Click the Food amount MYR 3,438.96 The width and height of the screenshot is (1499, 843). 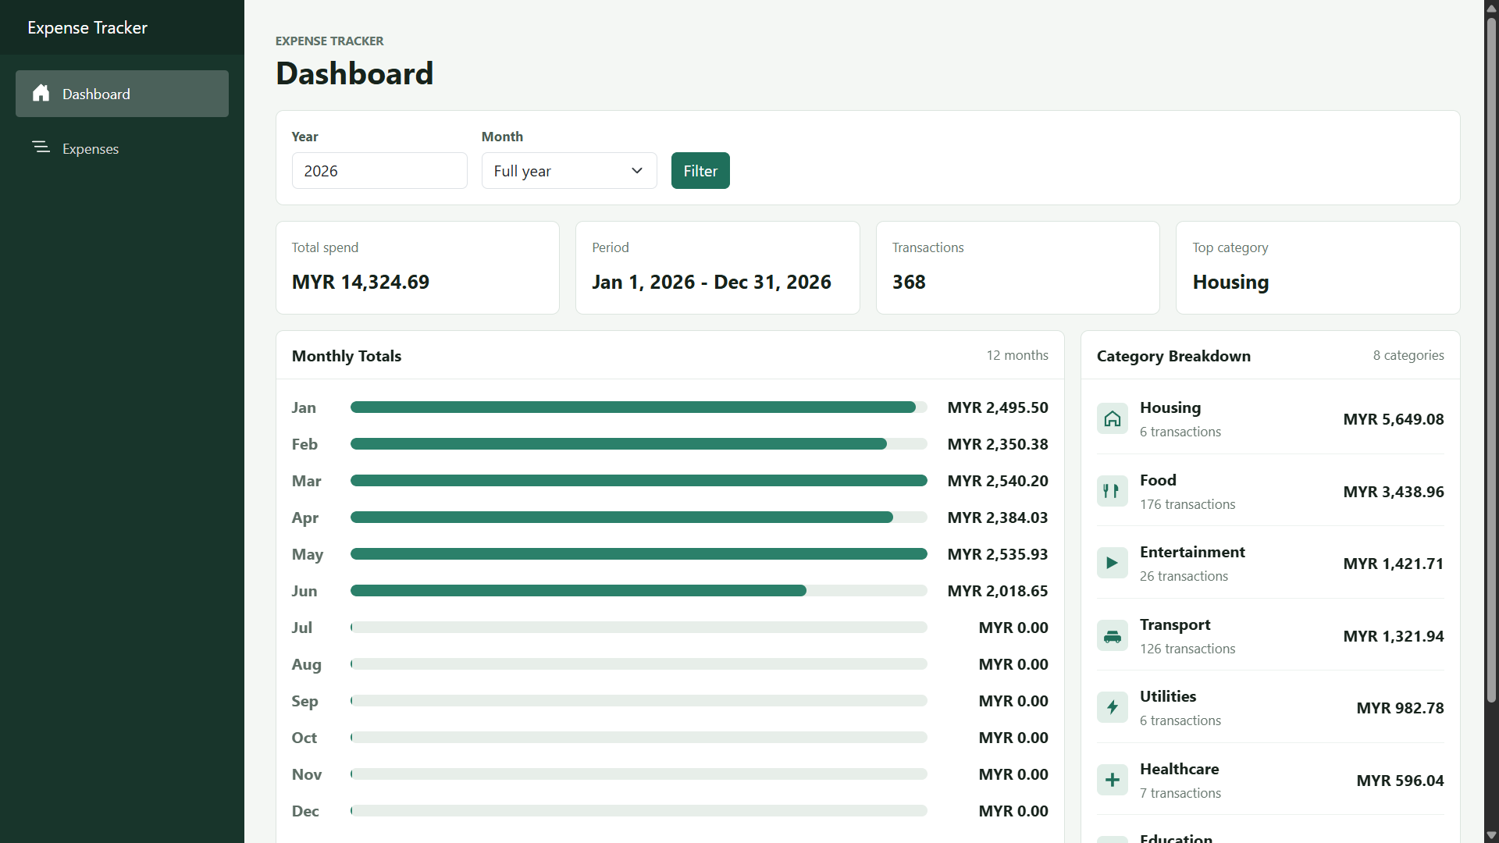coord(1394,492)
